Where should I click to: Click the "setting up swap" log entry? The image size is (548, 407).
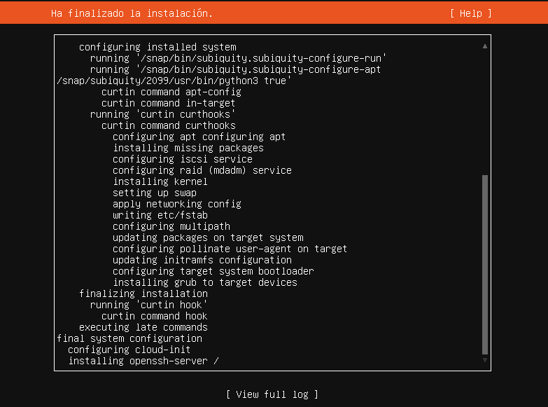point(155,193)
